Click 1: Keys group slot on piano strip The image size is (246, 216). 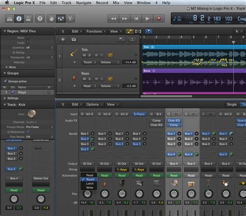pos(122,170)
